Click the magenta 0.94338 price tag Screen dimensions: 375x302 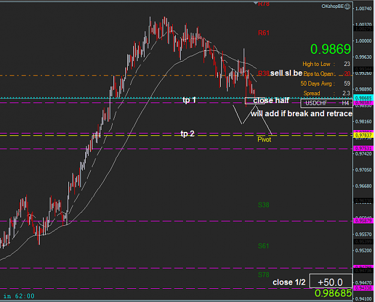(x=364, y=288)
